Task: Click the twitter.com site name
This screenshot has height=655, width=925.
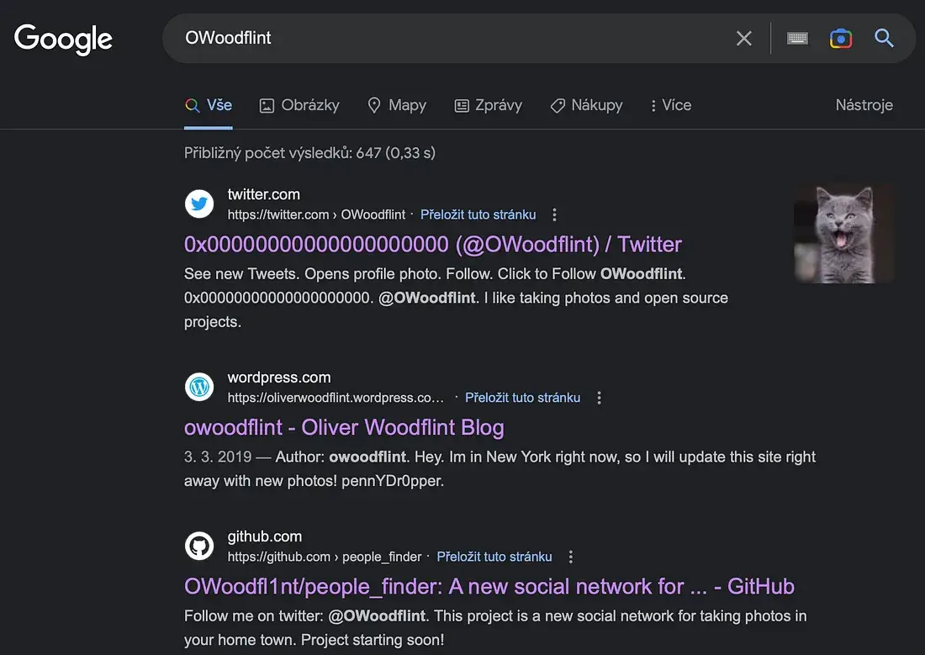Action: 264,194
